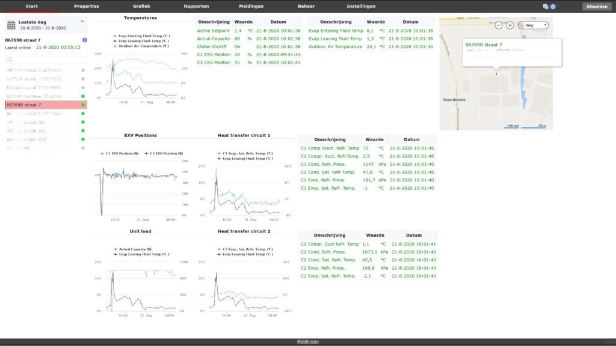Hide the C1 EXV Position (%) legend series
The width and height of the screenshot is (616, 346).
(120, 153)
